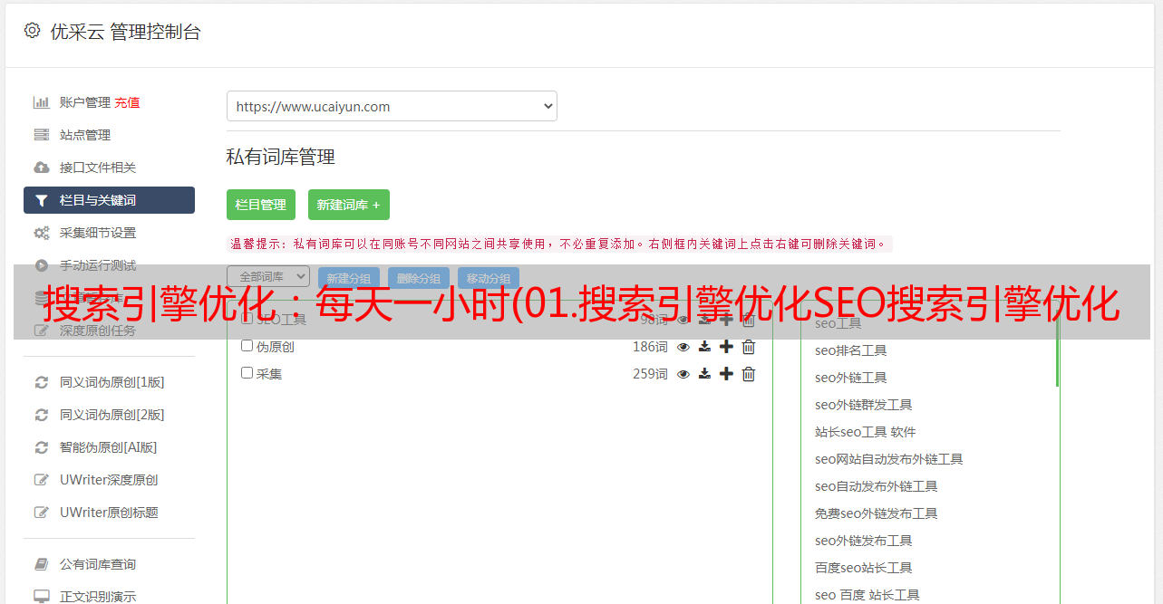Select keyword seo自动发布外链工具
This screenshot has height=604, width=1163.
(876, 486)
